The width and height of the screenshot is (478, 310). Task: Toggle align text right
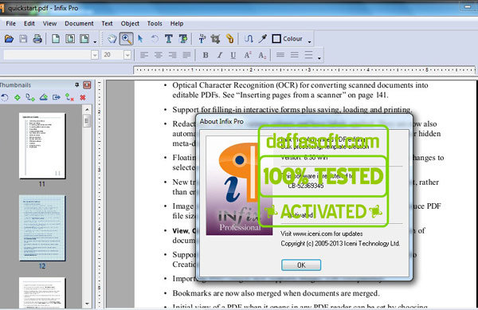(172, 55)
